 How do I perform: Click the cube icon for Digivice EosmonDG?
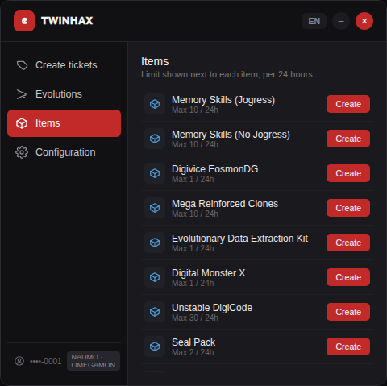[x=155, y=173]
